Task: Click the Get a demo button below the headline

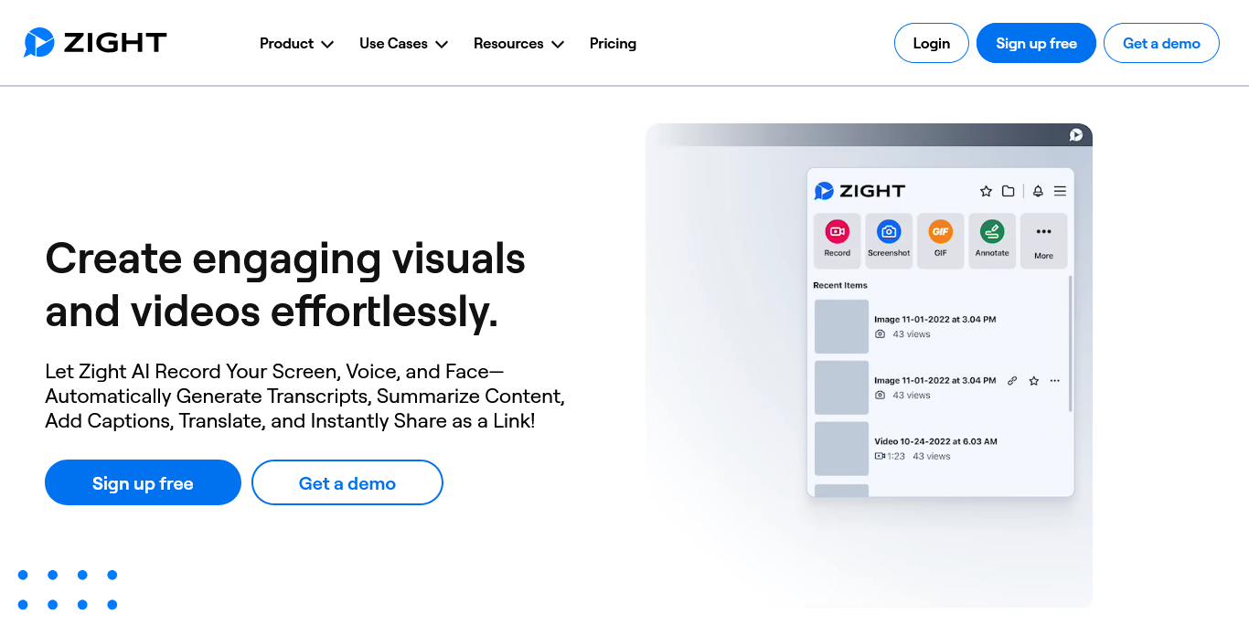Action: (x=347, y=482)
